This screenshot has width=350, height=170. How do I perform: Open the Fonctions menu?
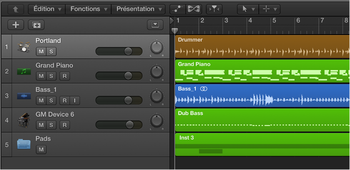click(88, 9)
